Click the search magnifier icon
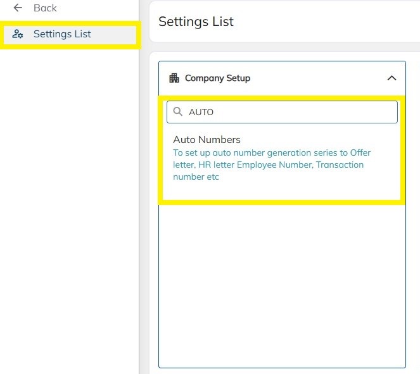This screenshot has height=374, width=420. click(x=178, y=112)
